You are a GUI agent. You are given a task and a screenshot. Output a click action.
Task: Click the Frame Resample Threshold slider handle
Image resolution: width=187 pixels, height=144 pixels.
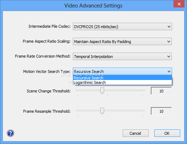coord(102,111)
